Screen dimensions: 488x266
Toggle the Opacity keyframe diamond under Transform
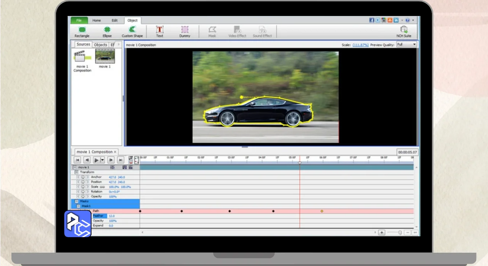(x=83, y=196)
